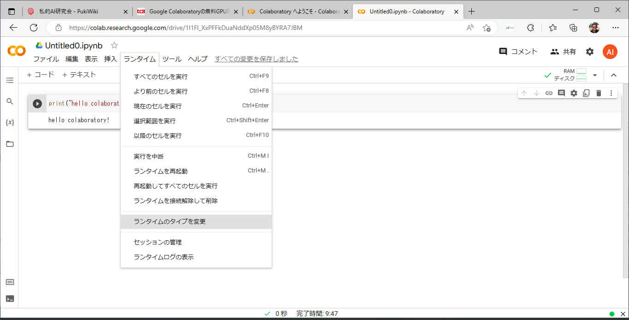629x320 pixels.
Task: Open the Files folder sidebar icon
Action: pyautogui.click(x=10, y=144)
